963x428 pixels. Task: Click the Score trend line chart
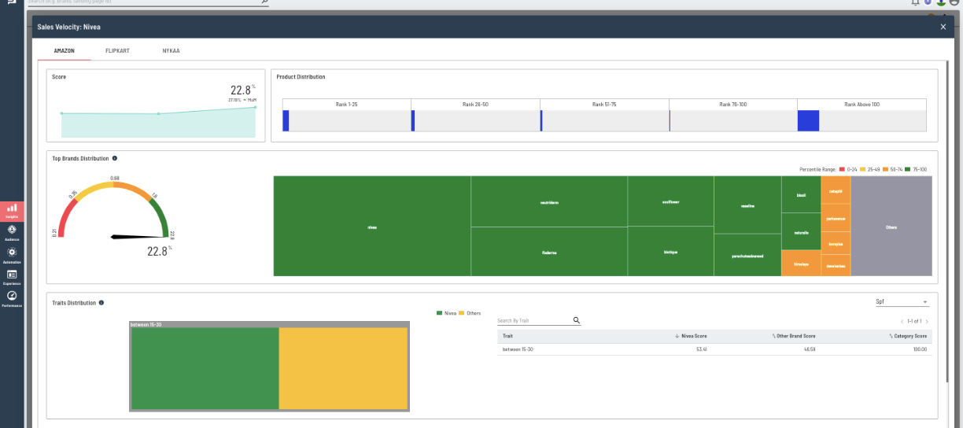(x=158, y=122)
